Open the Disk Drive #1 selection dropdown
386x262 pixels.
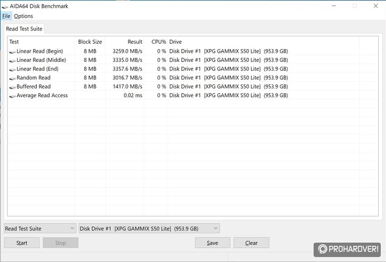149,229
